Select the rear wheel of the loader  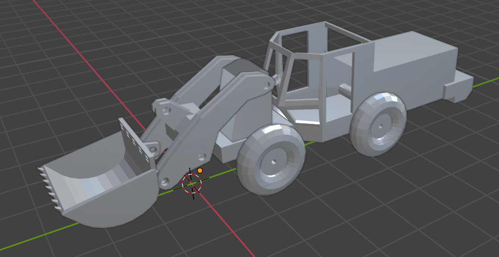[378, 124]
